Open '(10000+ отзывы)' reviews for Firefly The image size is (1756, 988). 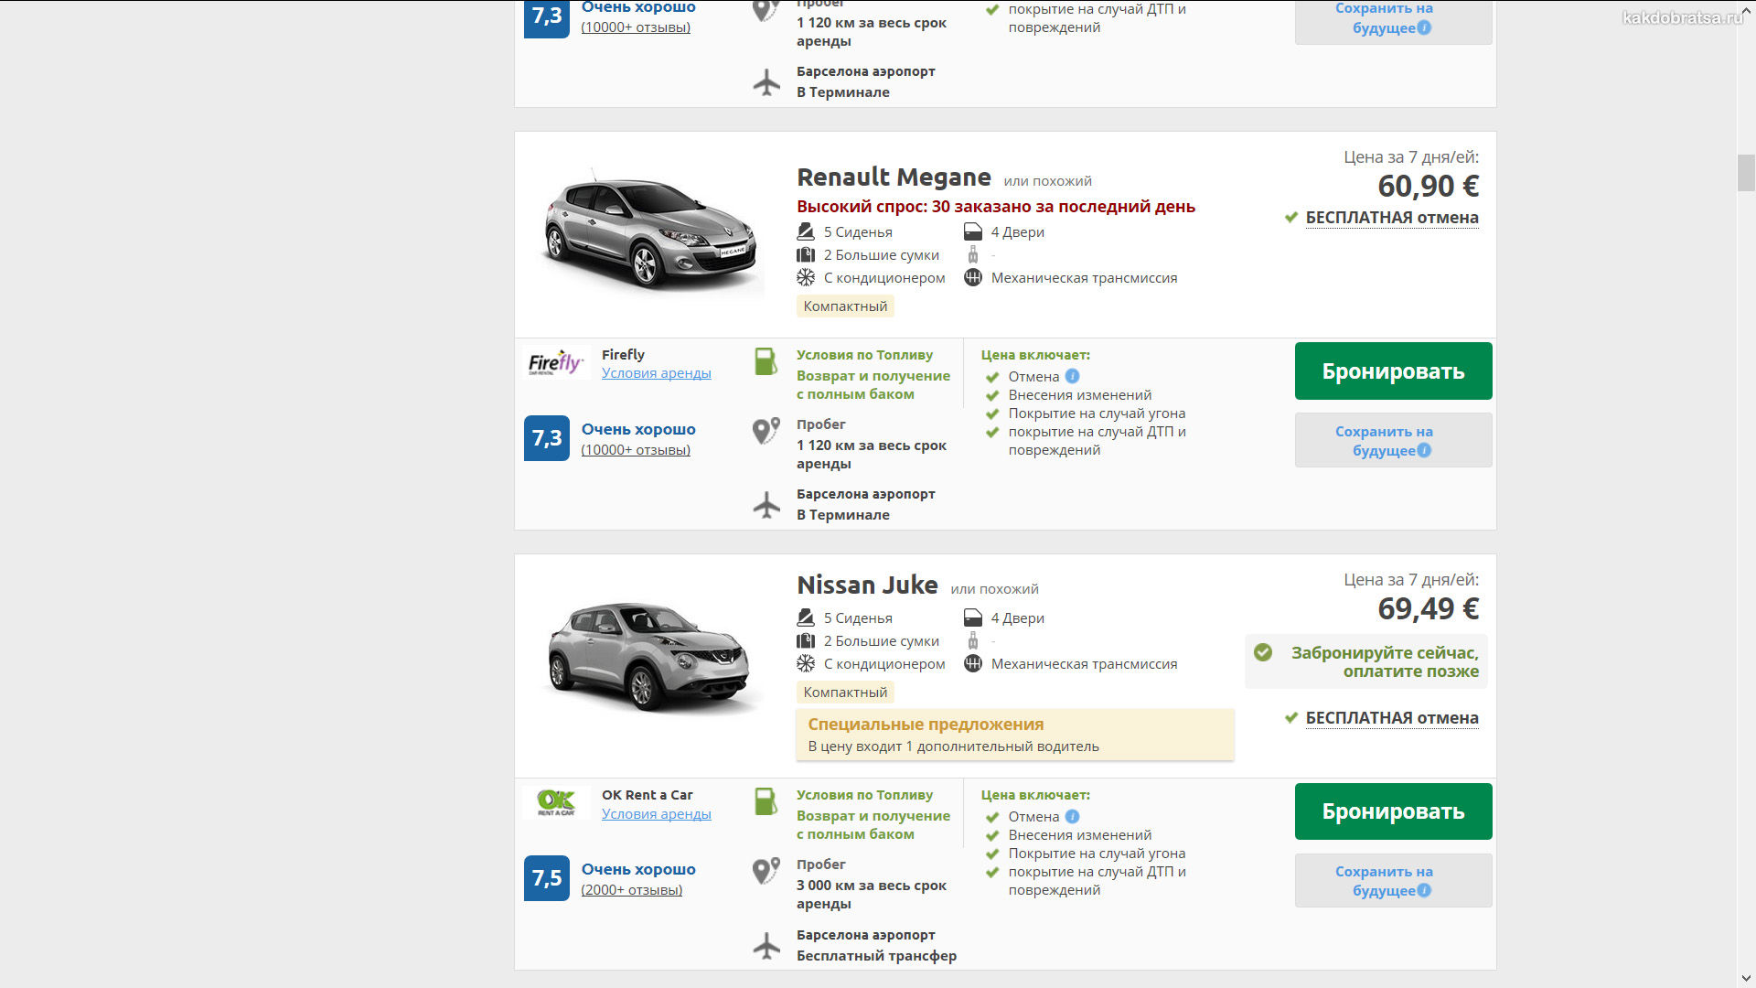tap(636, 450)
